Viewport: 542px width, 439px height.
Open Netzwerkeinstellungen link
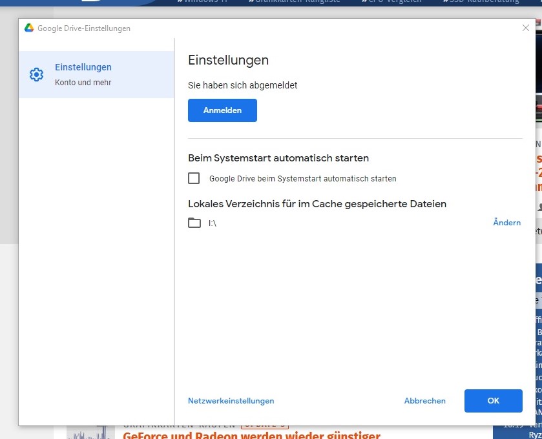(231, 401)
